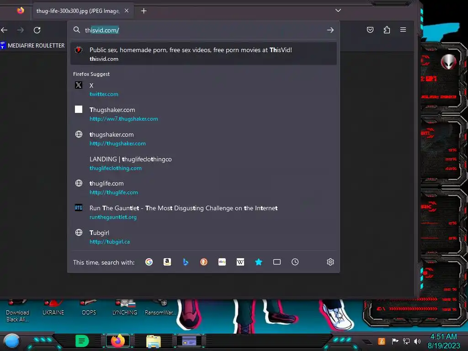Select the thug-life-300x300.jpg tab
468x351 pixels.
(x=83, y=11)
